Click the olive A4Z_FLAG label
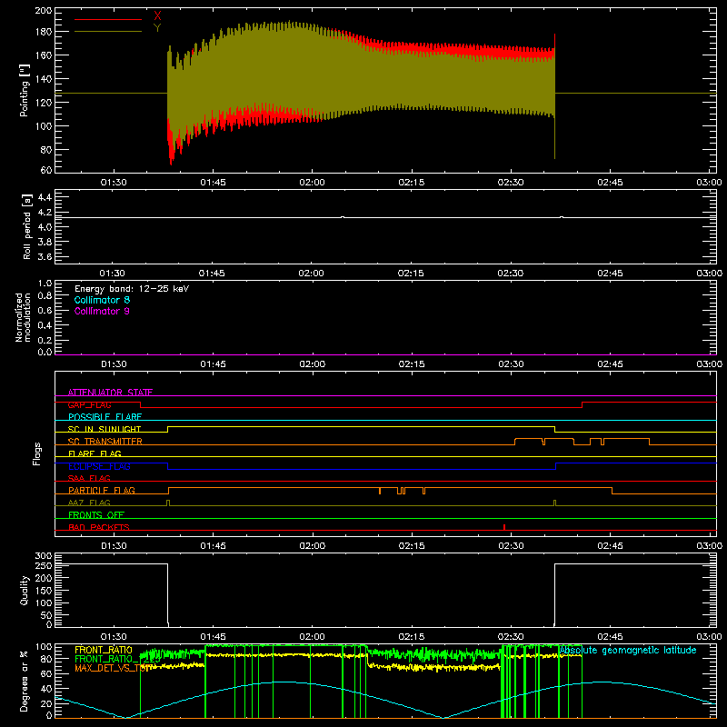This screenshot has width=727, height=727. pos(89,503)
